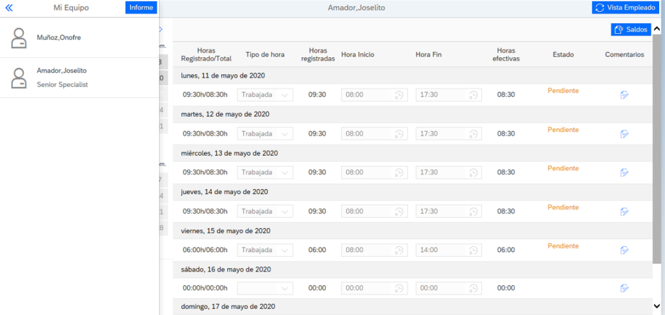The height and width of the screenshot is (315, 665).
Task: Open Saldos balances
Action: 631,30
